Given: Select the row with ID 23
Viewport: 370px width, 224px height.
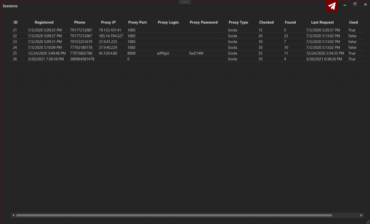Looking at the screenshot, I should pyautogui.click(x=185, y=42).
